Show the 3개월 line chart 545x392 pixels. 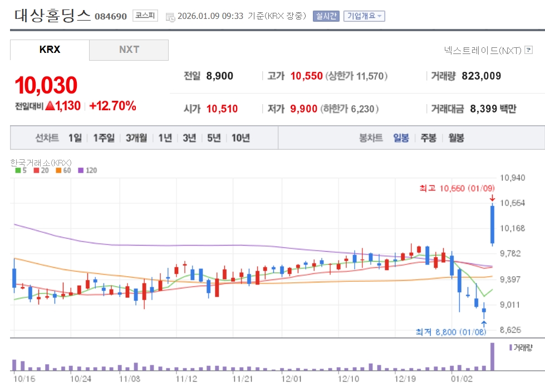pyautogui.click(x=136, y=138)
